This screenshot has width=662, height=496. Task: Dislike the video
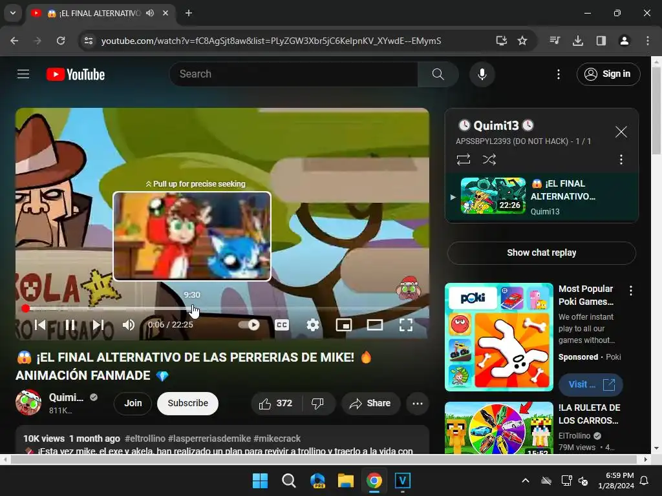[318, 404]
